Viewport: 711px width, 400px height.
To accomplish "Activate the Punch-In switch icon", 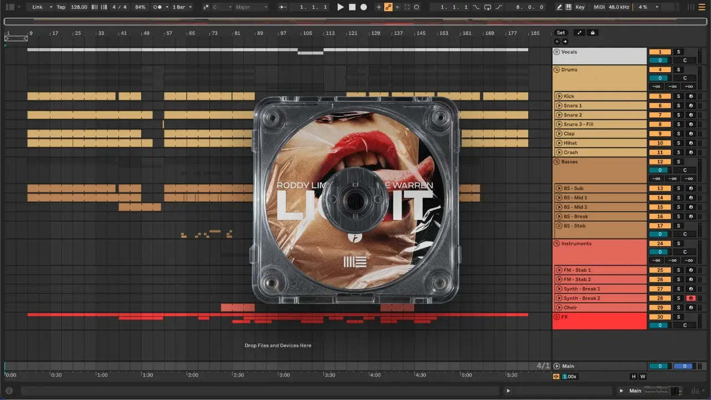I will coord(477,7).
